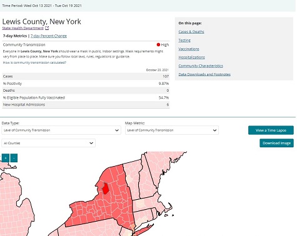Zoom in the map with plus button
The height and width of the screenshot is (236, 297).
(x=6, y=158)
